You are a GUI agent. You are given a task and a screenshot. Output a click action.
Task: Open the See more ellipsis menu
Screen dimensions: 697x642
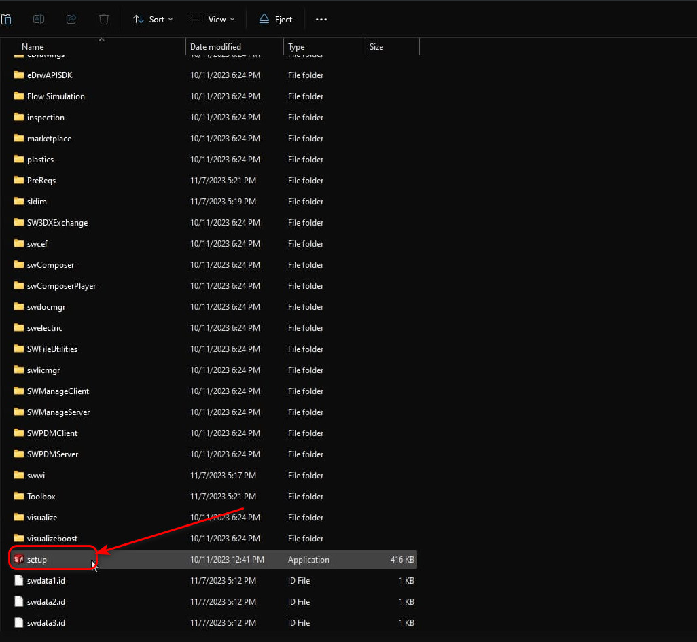click(321, 19)
